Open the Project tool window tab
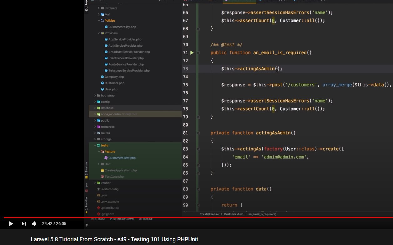This screenshot has width=393, height=245. tap(87, 6)
